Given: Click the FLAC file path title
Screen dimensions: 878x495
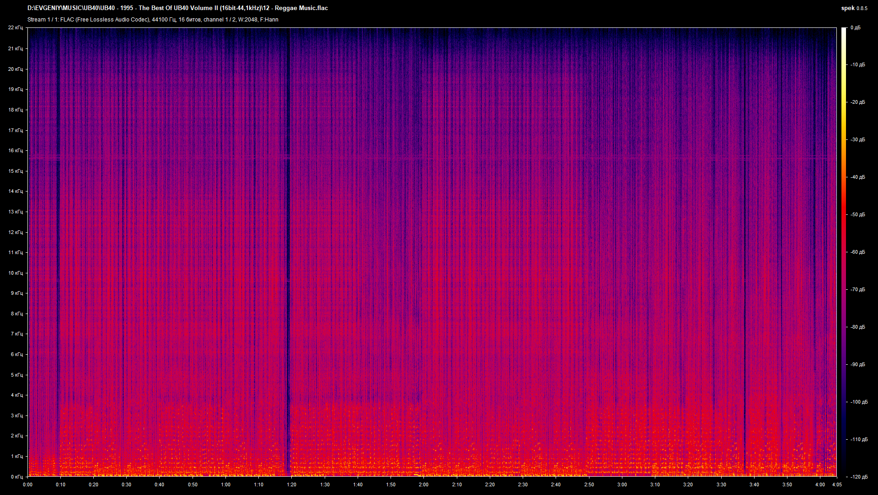Looking at the screenshot, I should pos(177,8).
